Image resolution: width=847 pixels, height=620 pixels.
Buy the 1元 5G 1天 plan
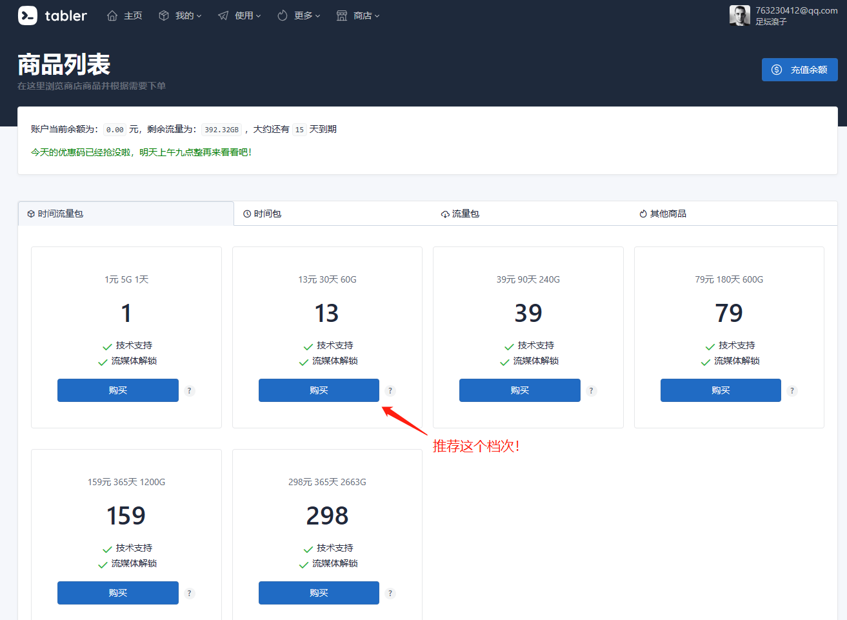click(x=118, y=390)
